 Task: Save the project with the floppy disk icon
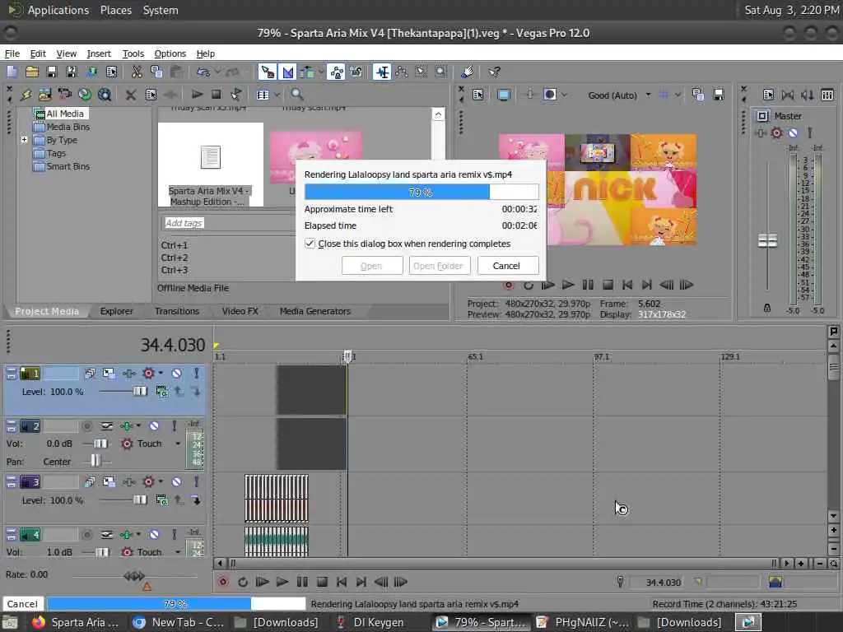coord(52,72)
